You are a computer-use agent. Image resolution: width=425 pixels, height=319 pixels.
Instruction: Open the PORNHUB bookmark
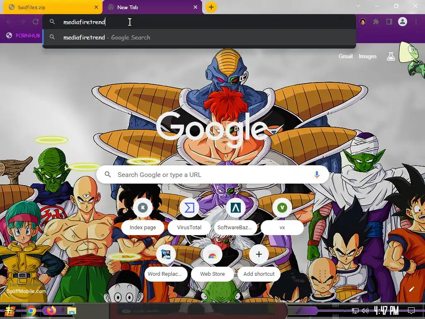click(x=23, y=36)
